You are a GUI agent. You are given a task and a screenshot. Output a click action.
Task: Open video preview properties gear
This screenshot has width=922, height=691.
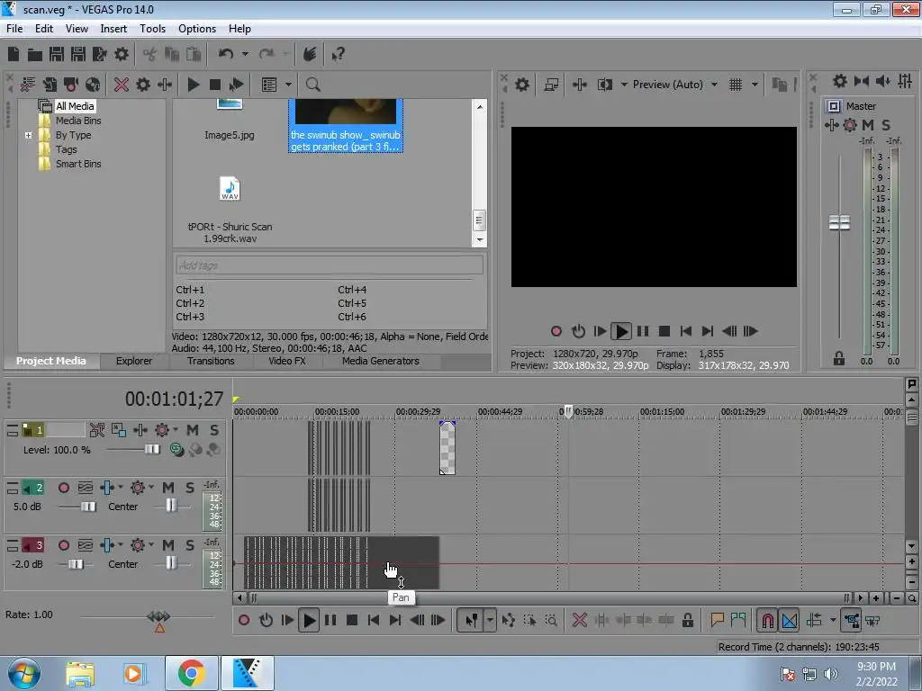click(522, 85)
